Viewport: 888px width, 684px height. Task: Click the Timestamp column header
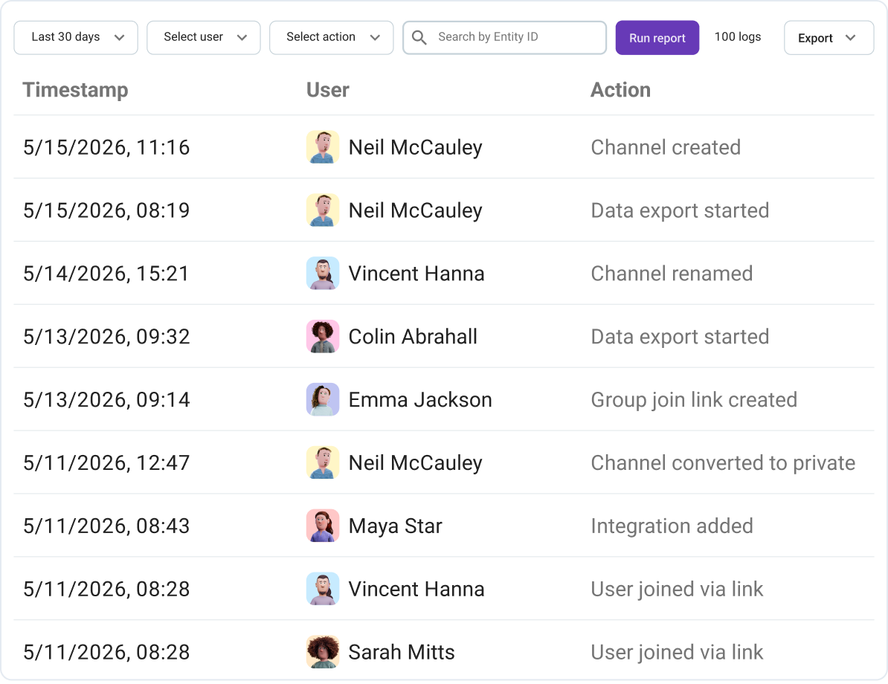75,90
